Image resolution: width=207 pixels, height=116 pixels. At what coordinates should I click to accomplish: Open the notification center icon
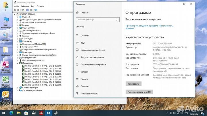point(202,113)
